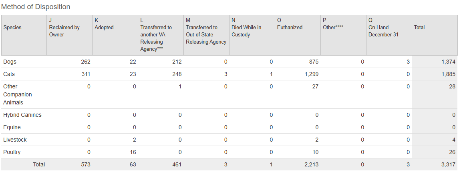The width and height of the screenshot is (461, 172).
Task: Select the Adopted column header
Action: (104, 28)
